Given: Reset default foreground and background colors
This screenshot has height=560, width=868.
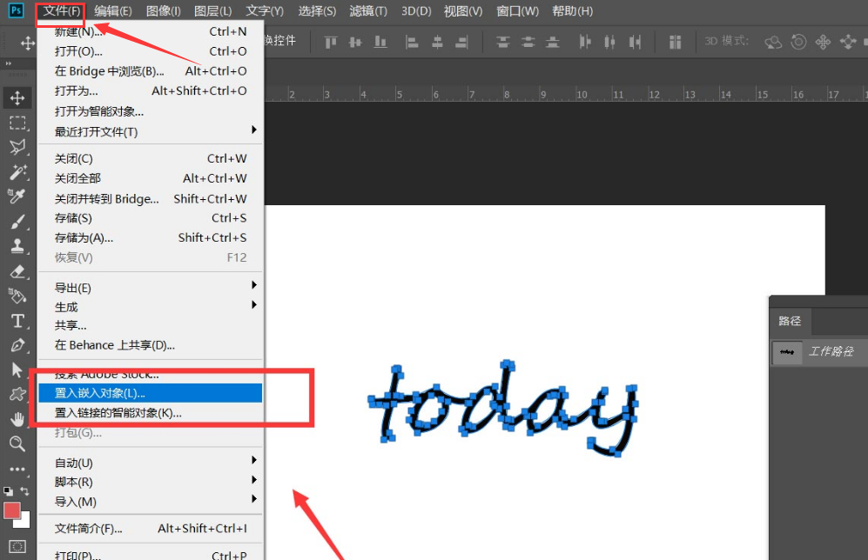Looking at the screenshot, I should tap(8, 490).
